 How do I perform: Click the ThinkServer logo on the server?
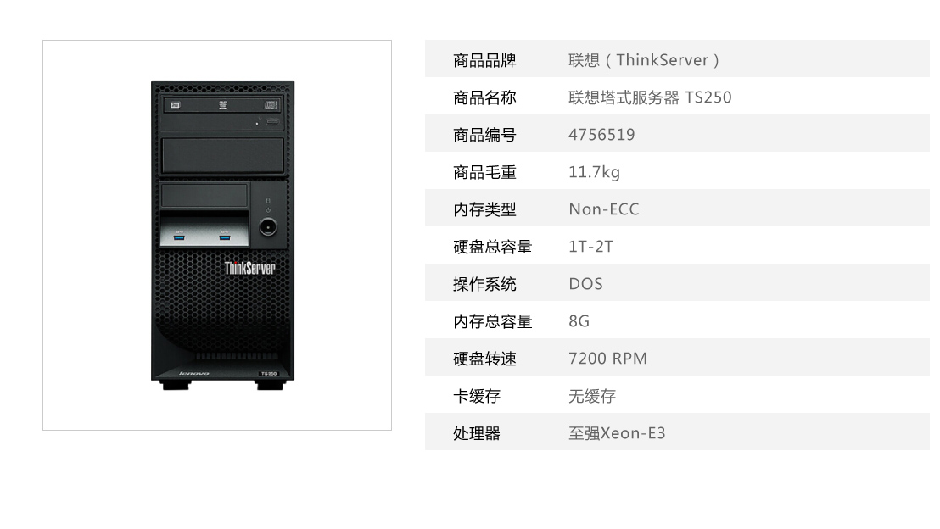pos(250,268)
